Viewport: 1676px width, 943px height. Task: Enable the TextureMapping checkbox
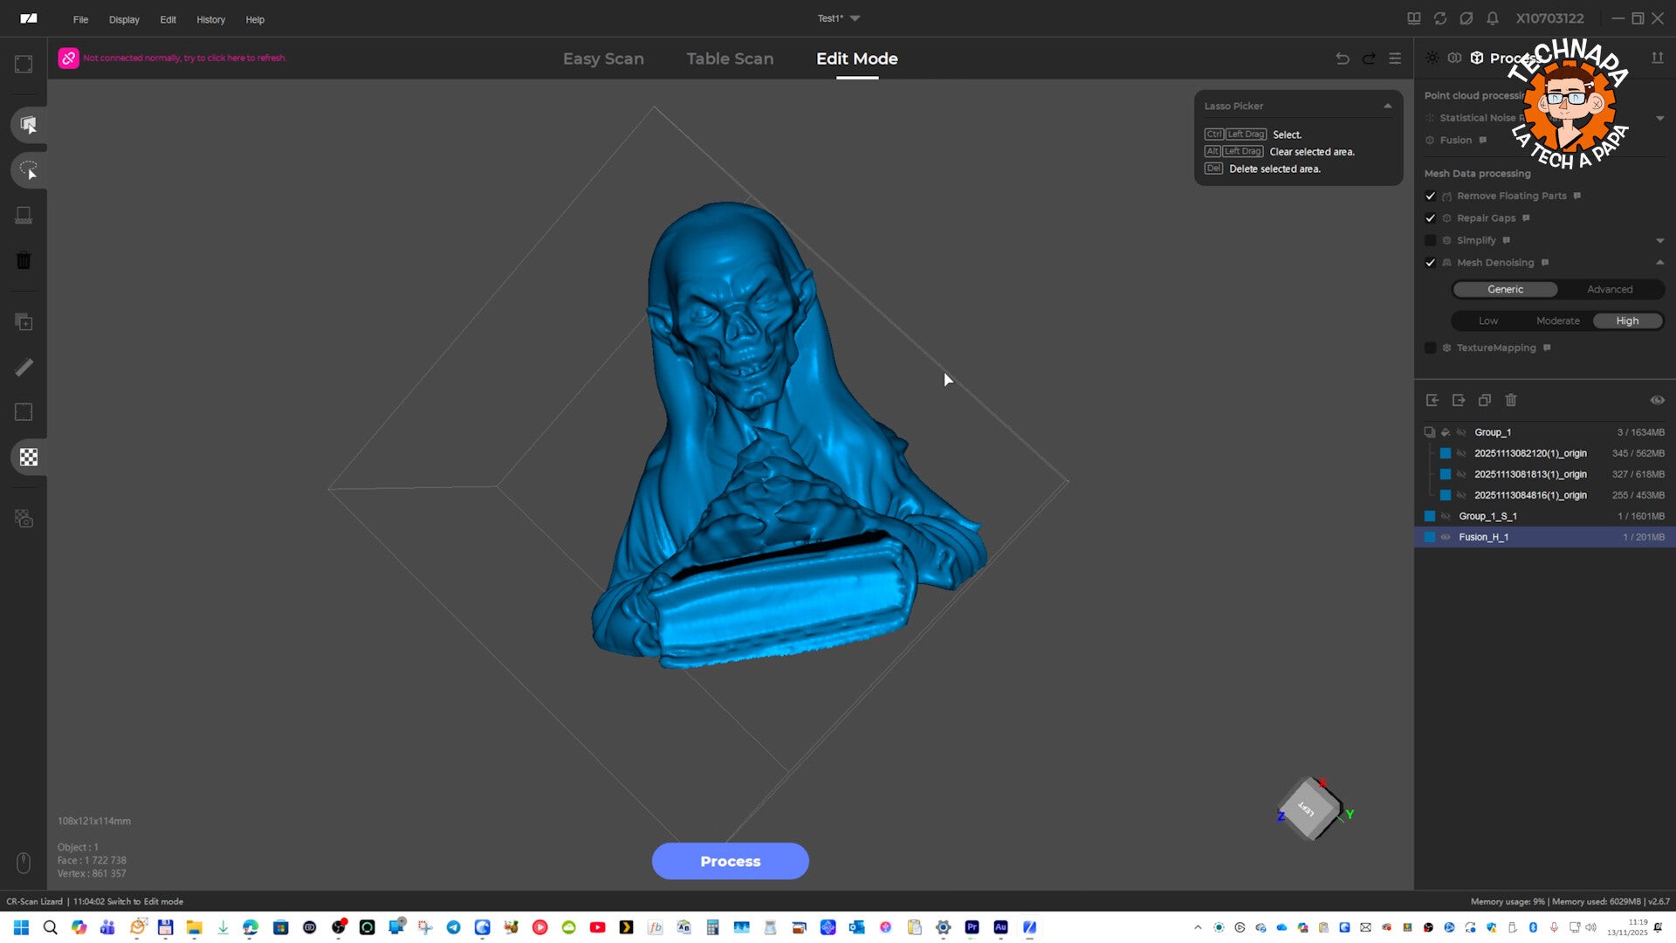click(1430, 348)
